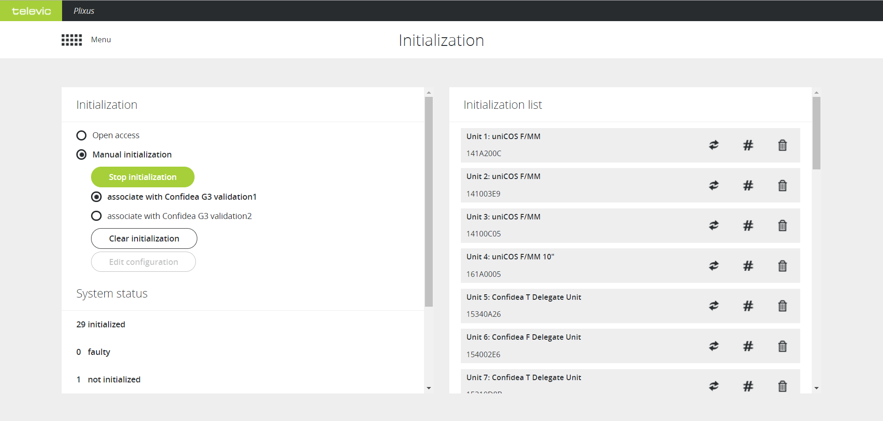Click the swap icon for Unit 7

[x=713, y=386]
